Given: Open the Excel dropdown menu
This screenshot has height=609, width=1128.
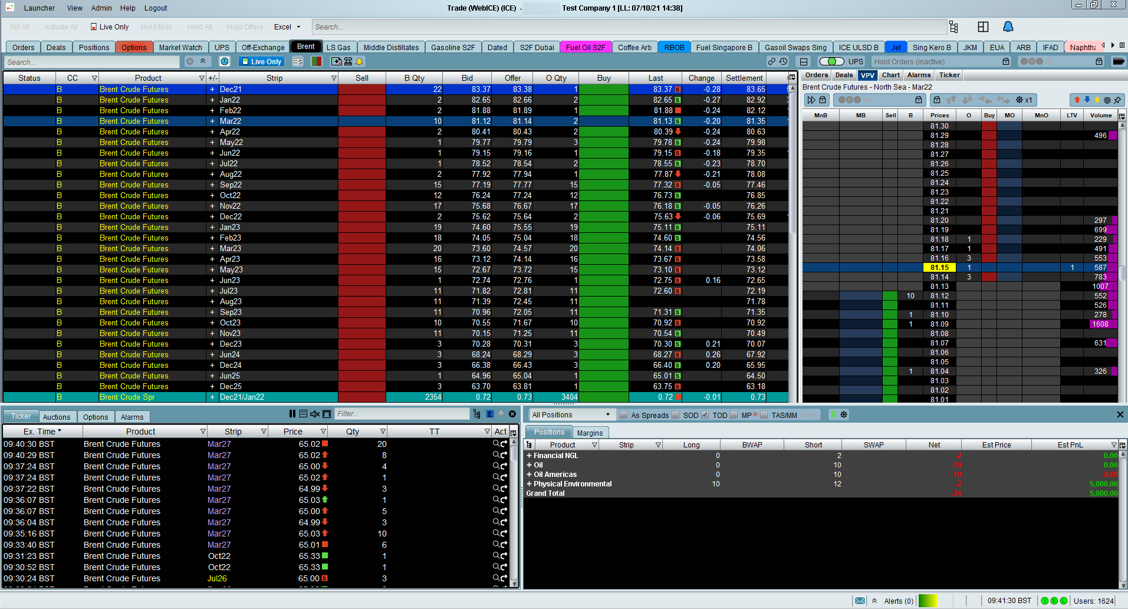Looking at the screenshot, I should click(x=287, y=27).
